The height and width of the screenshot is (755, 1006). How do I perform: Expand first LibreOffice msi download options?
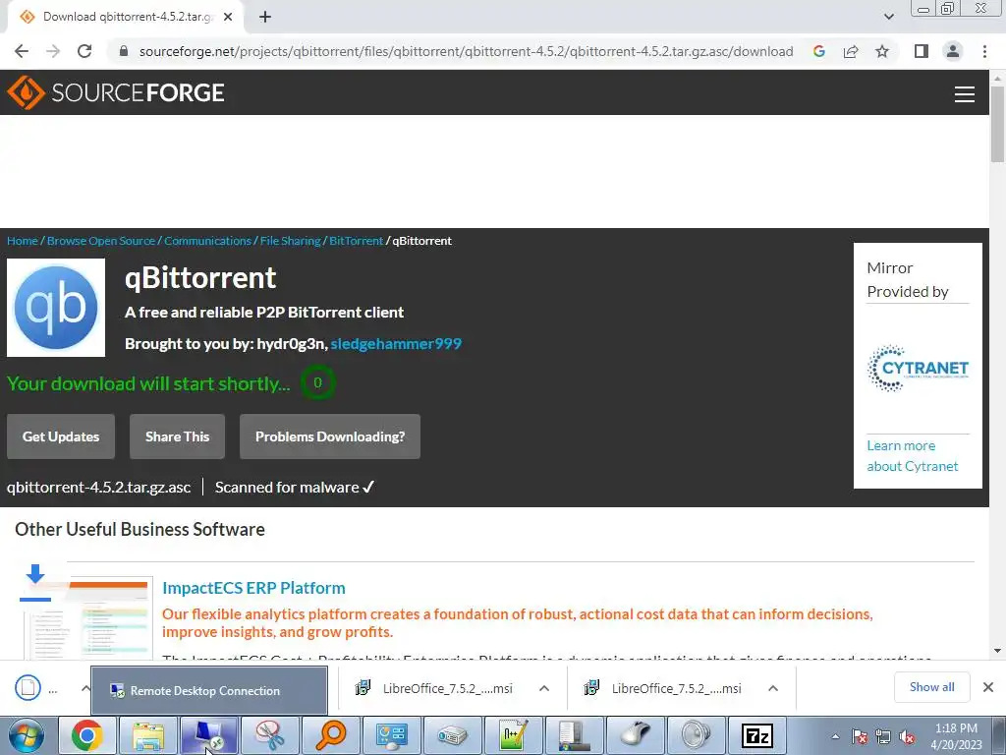click(544, 688)
